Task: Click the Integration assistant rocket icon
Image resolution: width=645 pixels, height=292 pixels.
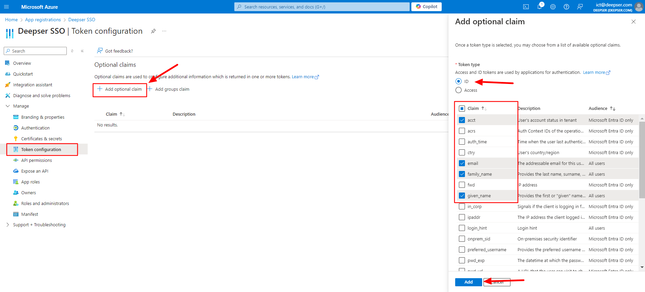Action: click(7, 85)
